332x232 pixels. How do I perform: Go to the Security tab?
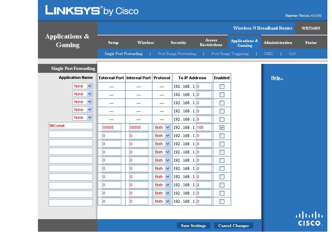[179, 42]
